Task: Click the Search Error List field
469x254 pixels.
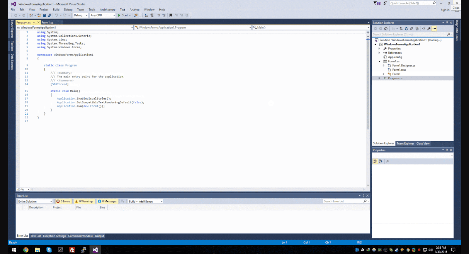Action: 346,201
